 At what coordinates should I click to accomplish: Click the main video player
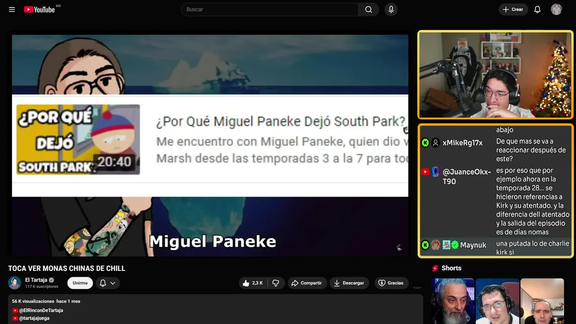pyautogui.click(x=210, y=145)
